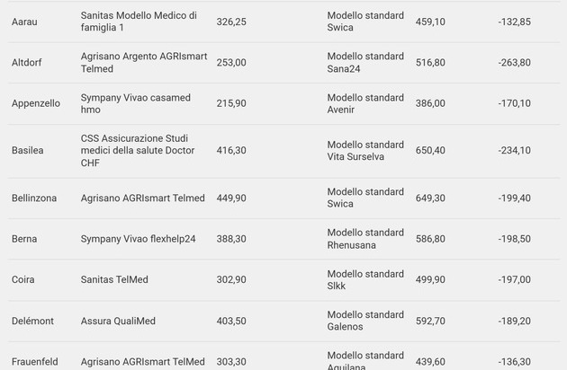Select CSS Assicurazione Studi medici entry
This screenshot has height=370, width=567.
[138, 151]
